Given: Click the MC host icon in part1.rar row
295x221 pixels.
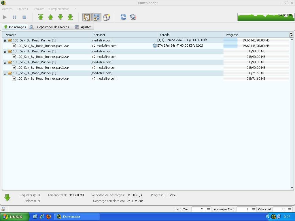Looking at the screenshot, I should coord(94,46).
